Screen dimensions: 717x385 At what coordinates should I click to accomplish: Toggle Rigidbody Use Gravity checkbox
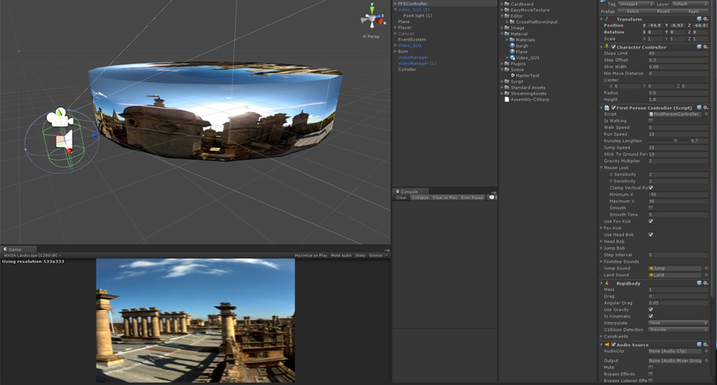coord(651,309)
